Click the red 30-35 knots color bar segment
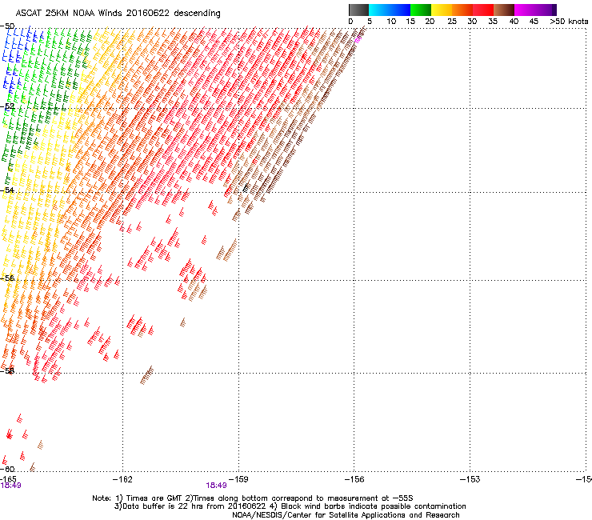This screenshot has width=592, height=520. click(483, 10)
